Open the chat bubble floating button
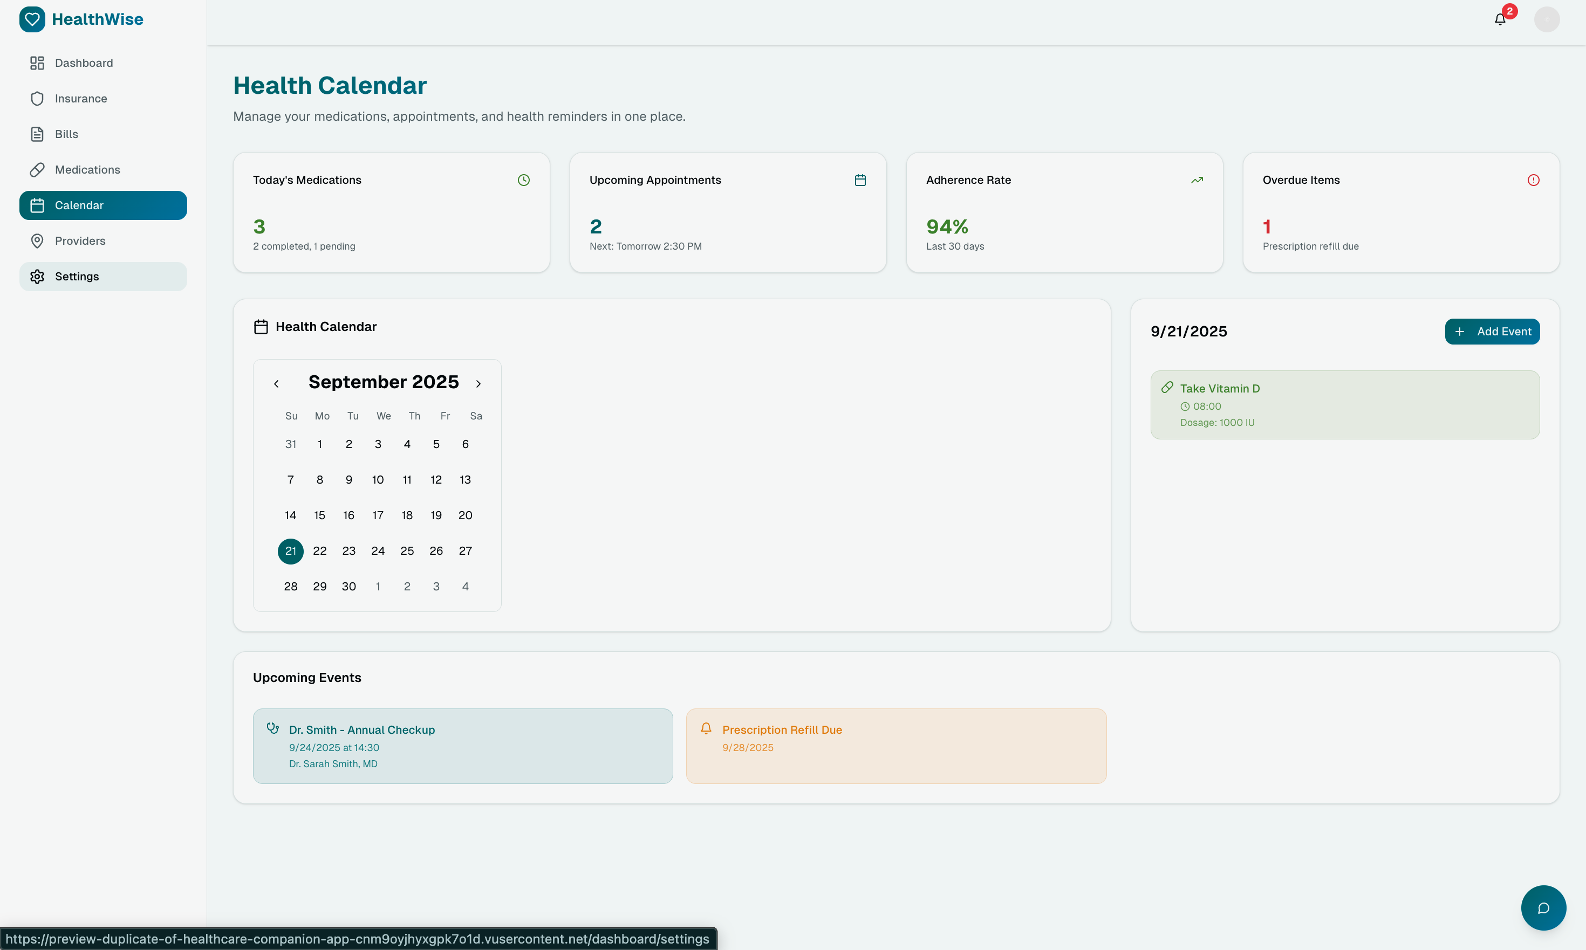1586x950 pixels. 1543,907
